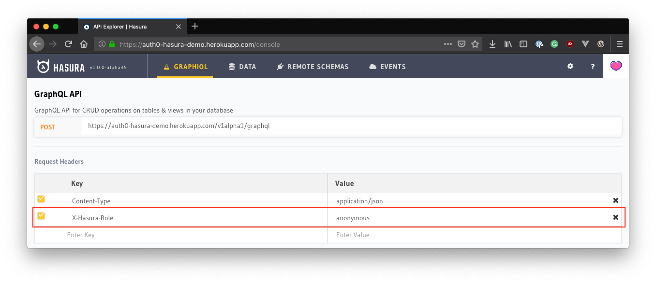Click the site info icon in address bar

coord(102,44)
